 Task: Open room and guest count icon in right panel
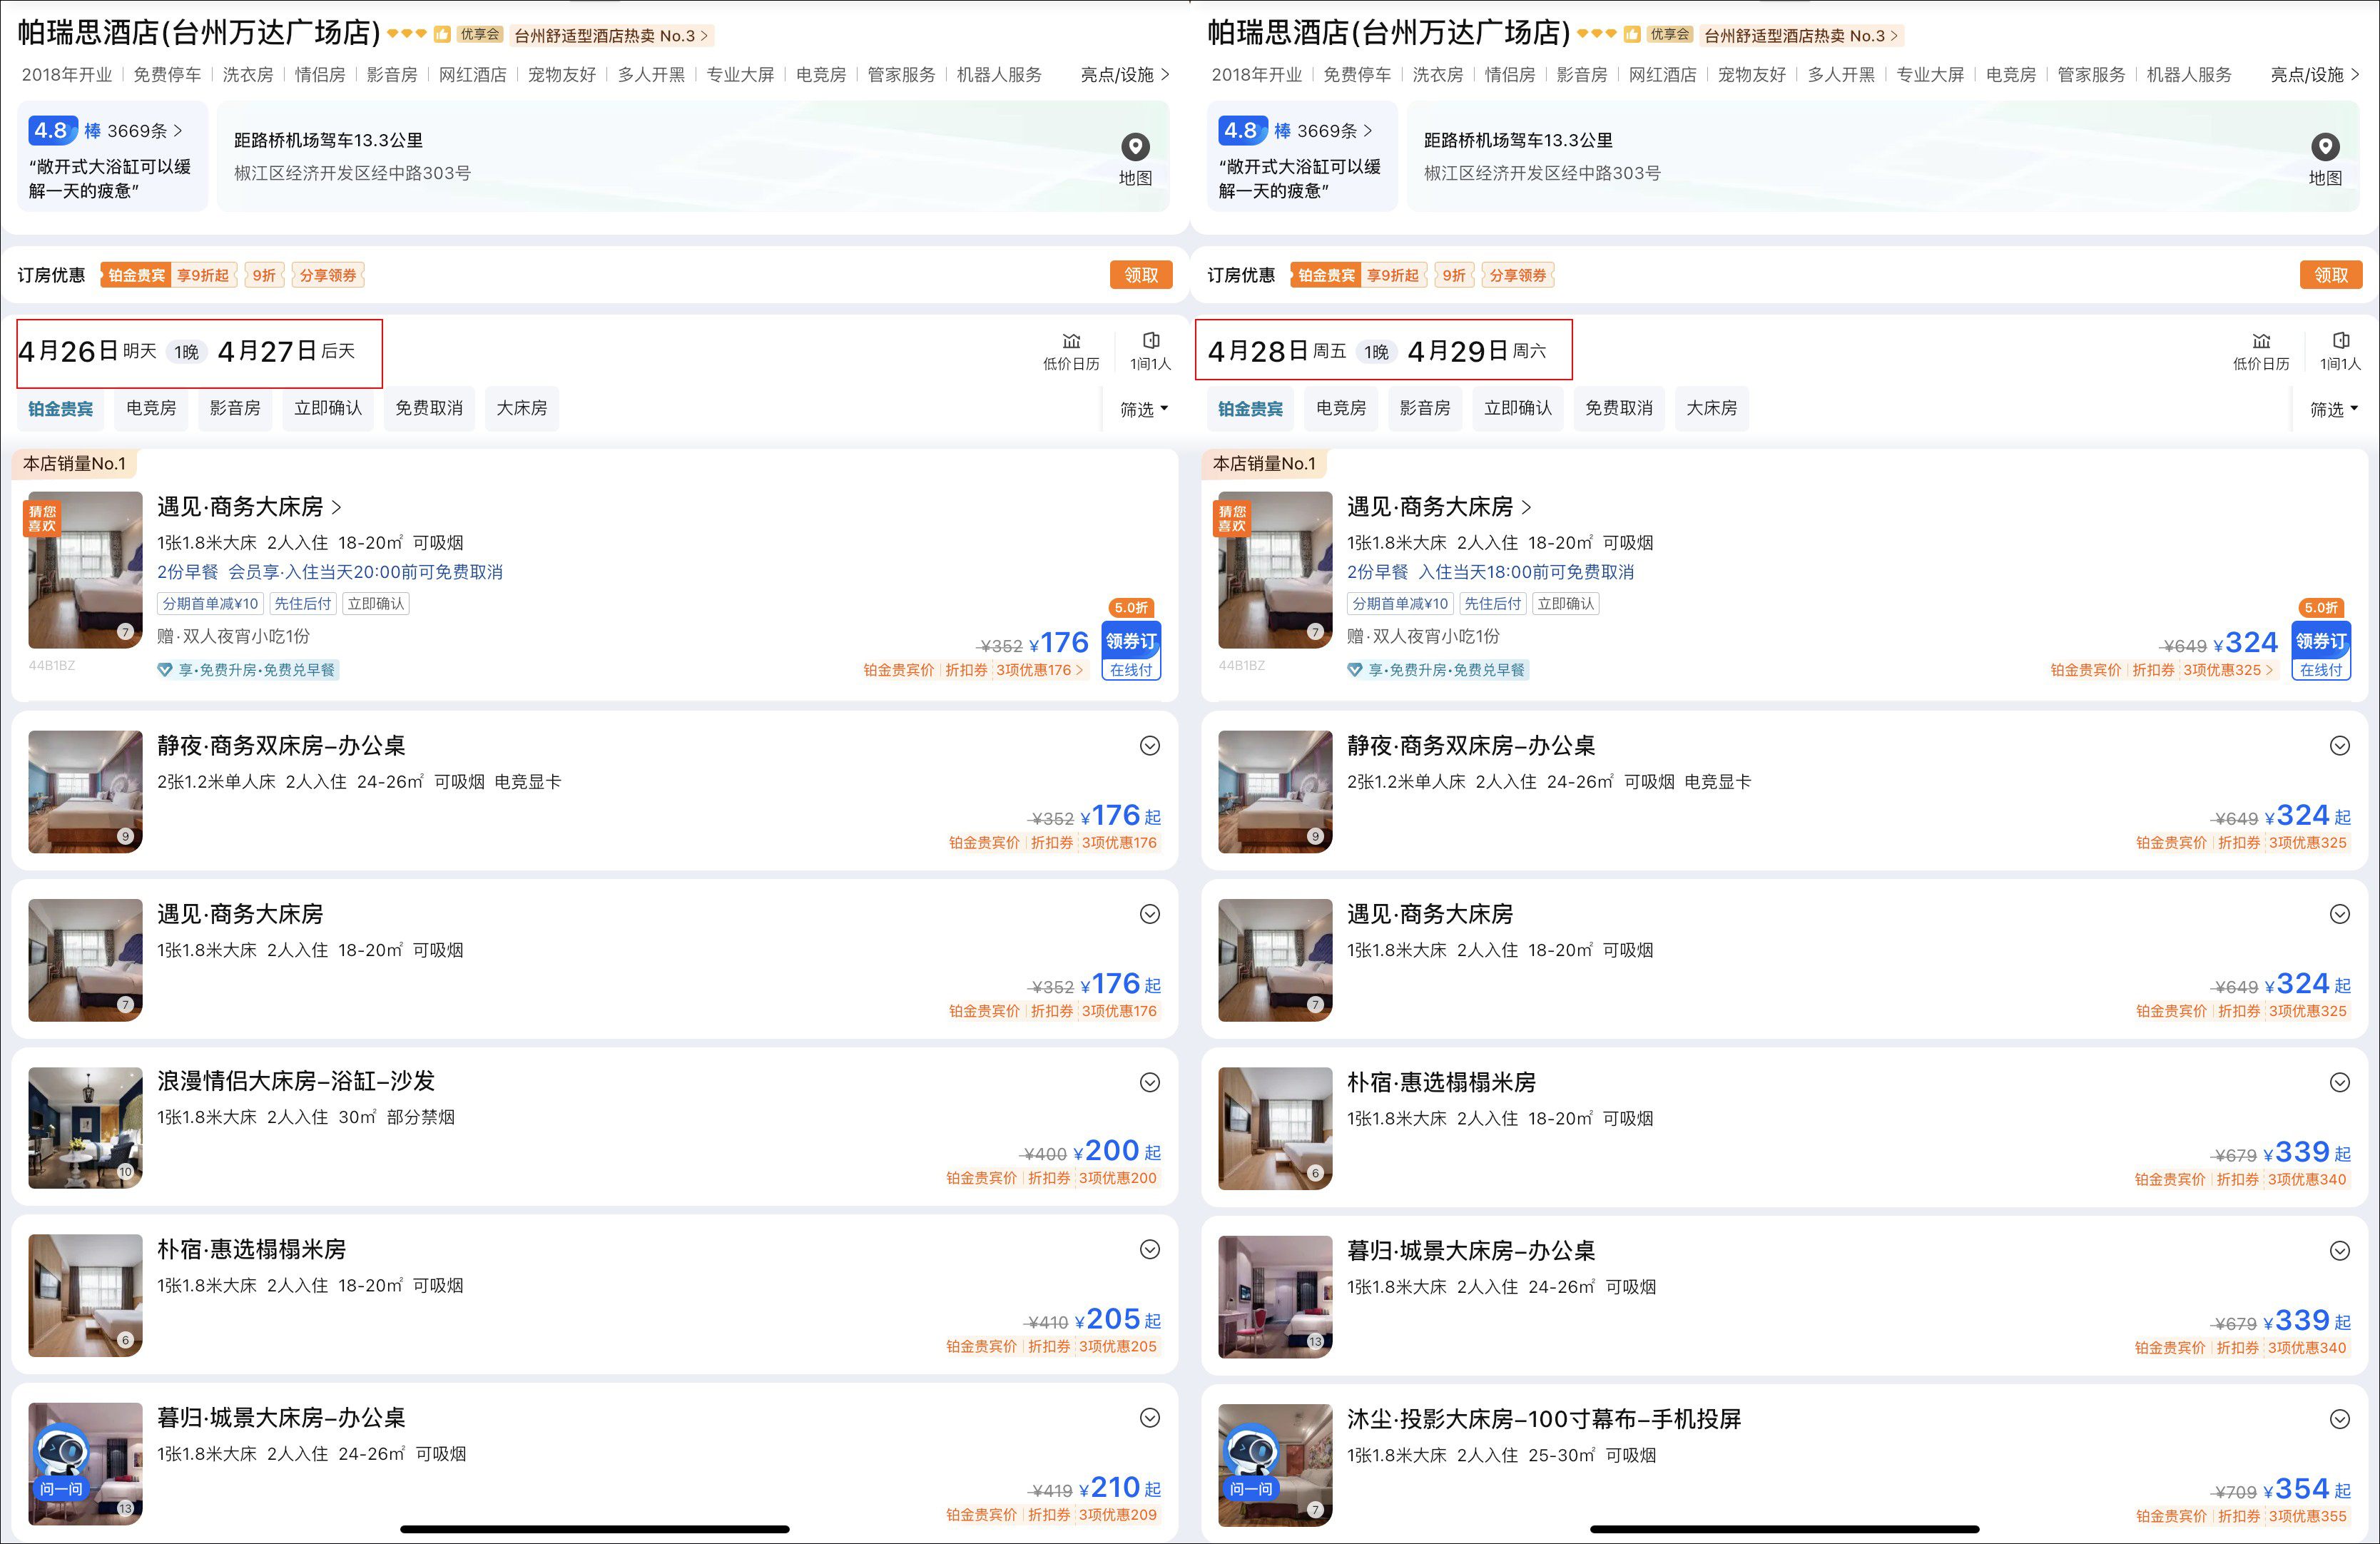(x=2341, y=341)
